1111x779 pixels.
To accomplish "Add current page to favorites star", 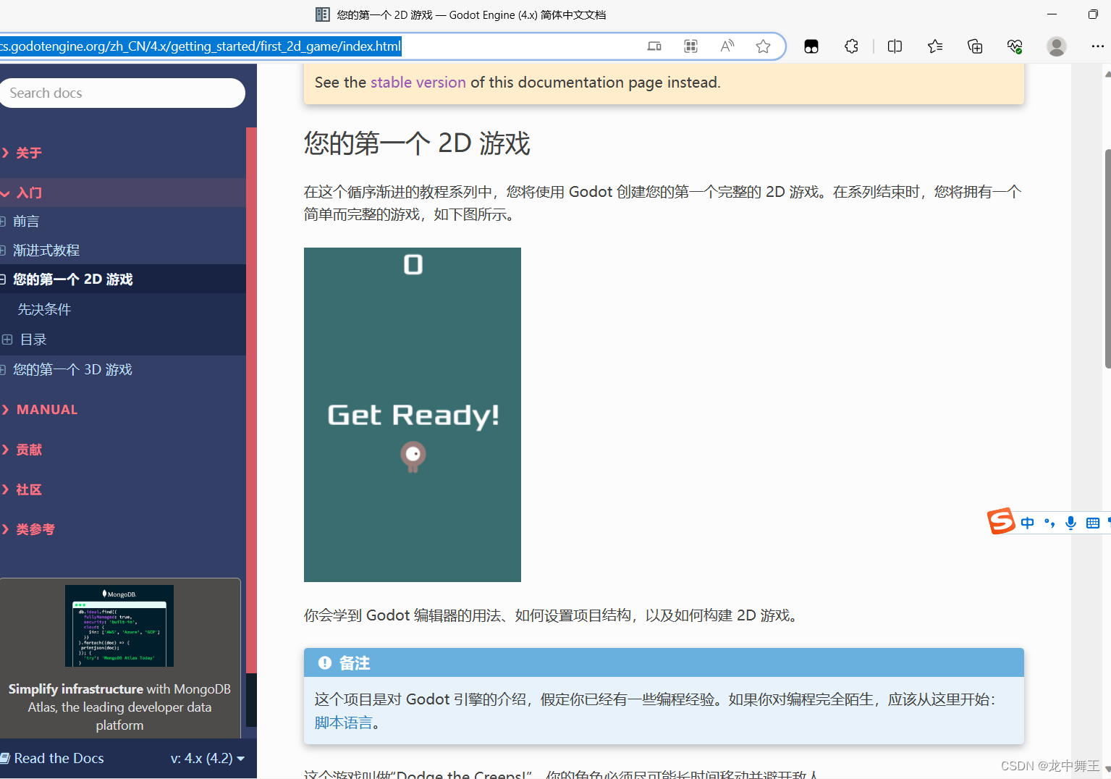I will (x=763, y=46).
